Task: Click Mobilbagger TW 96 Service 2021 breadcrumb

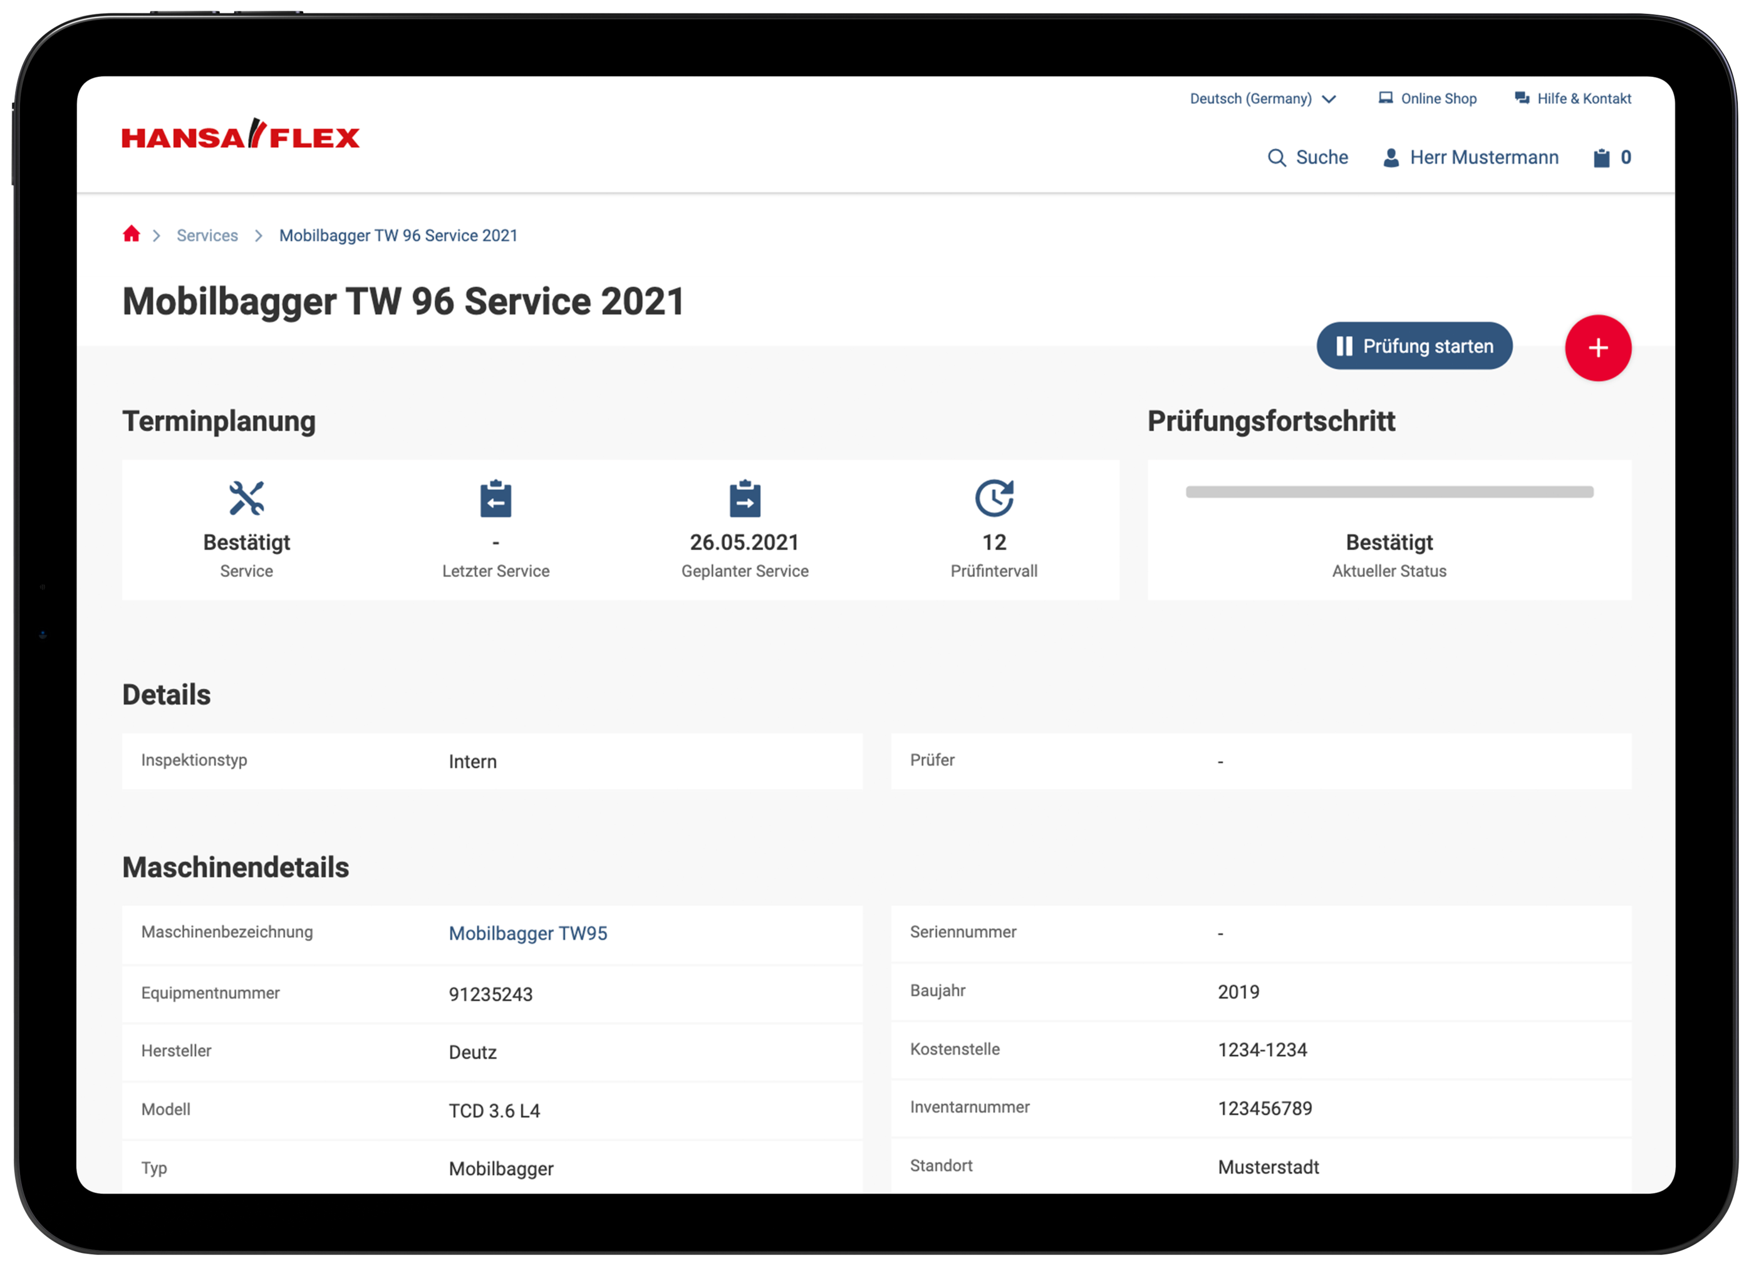Action: point(398,236)
